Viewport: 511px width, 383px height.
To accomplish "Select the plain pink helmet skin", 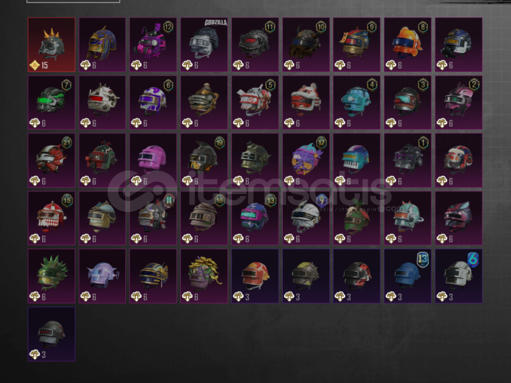I will 153,160.
